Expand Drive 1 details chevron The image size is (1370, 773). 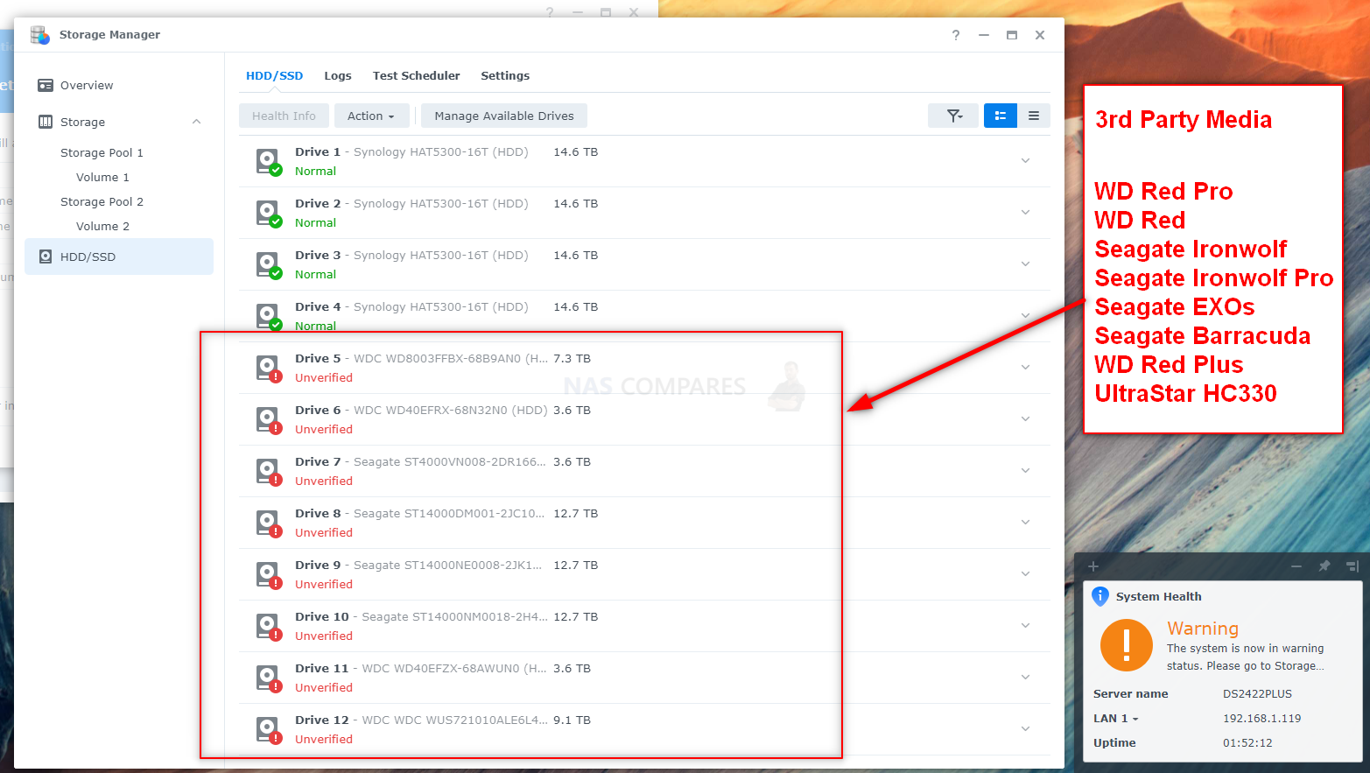point(1025,161)
